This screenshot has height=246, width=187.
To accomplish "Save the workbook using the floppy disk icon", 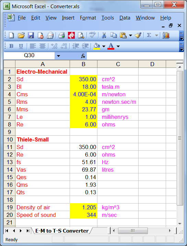I will [31, 35].
